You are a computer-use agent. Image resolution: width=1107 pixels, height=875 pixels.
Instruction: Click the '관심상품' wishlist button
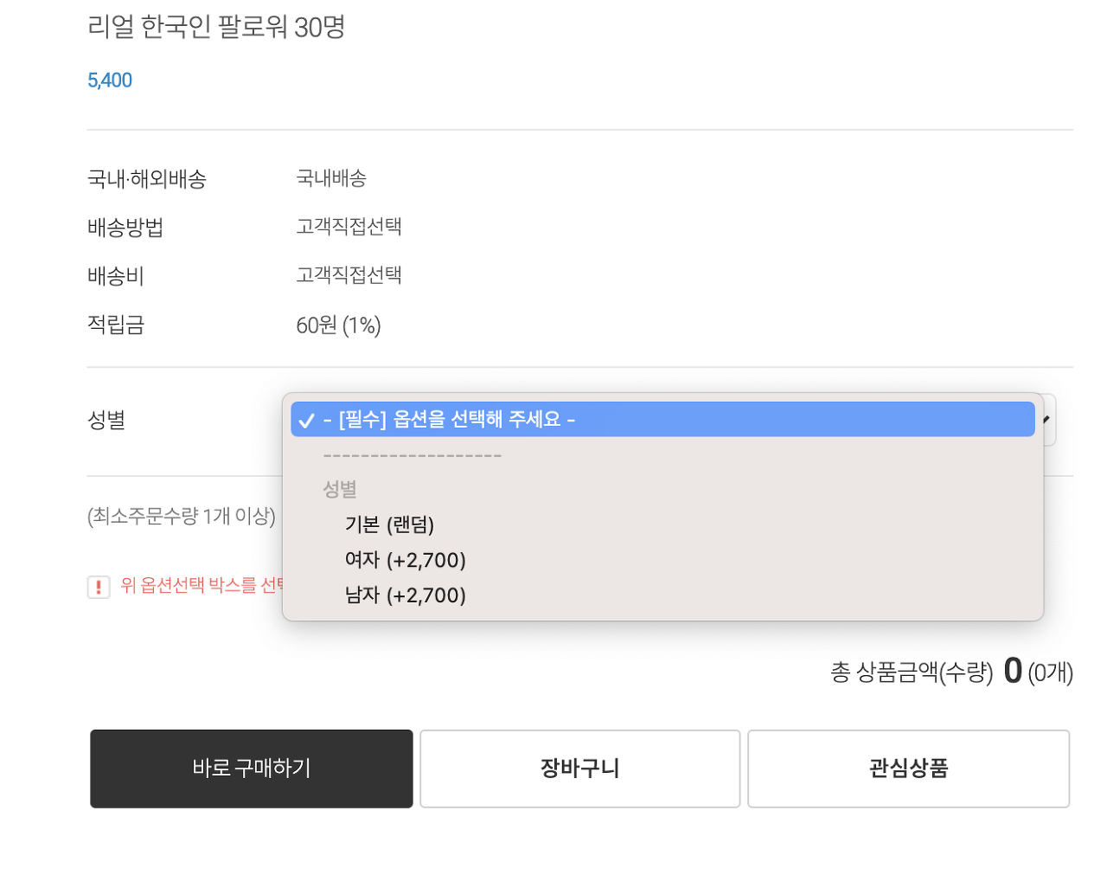(x=909, y=769)
